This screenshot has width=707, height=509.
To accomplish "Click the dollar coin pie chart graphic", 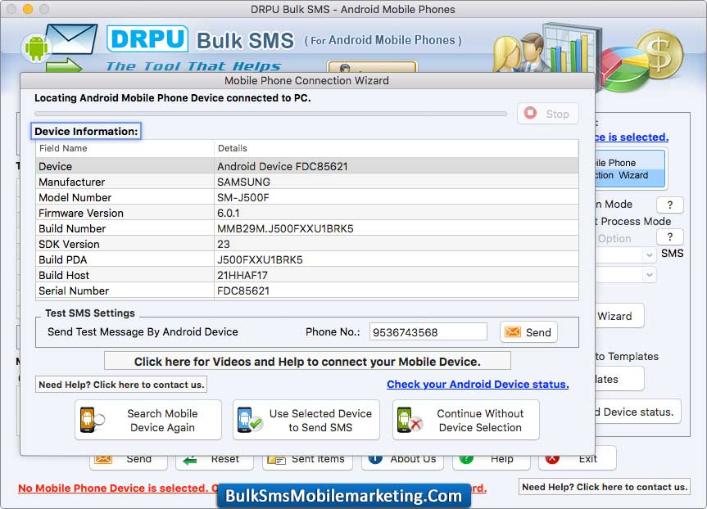I will [641, 61].
